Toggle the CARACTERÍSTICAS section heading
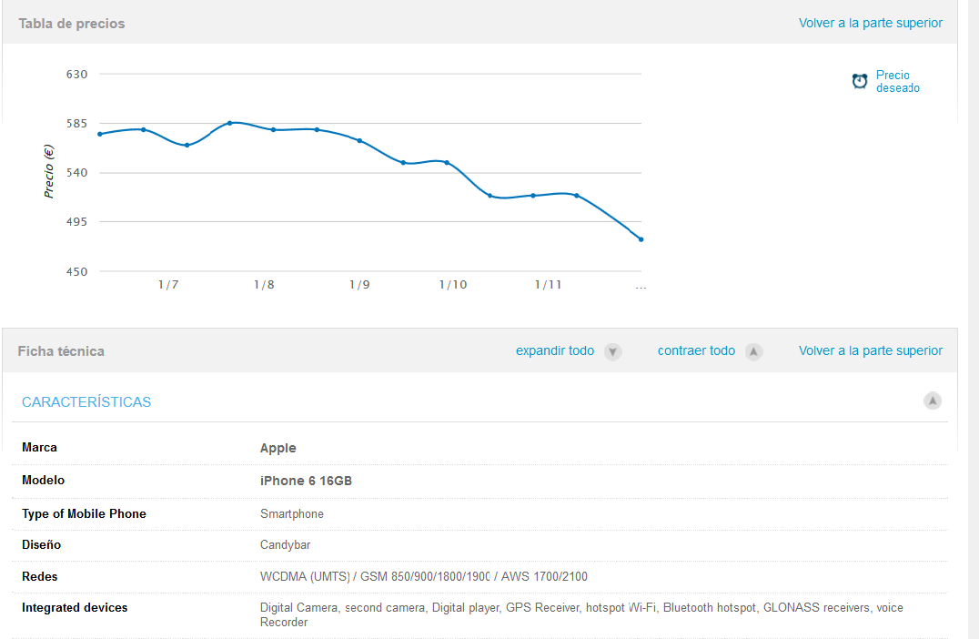Viewport: 979px width, 639px height. [x=86, y=401]
